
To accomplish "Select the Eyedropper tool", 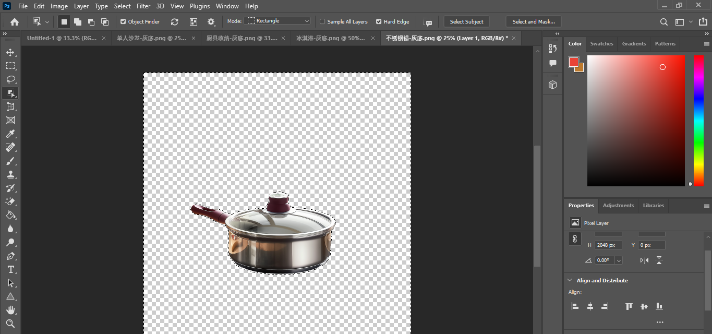I will [10, 134].
